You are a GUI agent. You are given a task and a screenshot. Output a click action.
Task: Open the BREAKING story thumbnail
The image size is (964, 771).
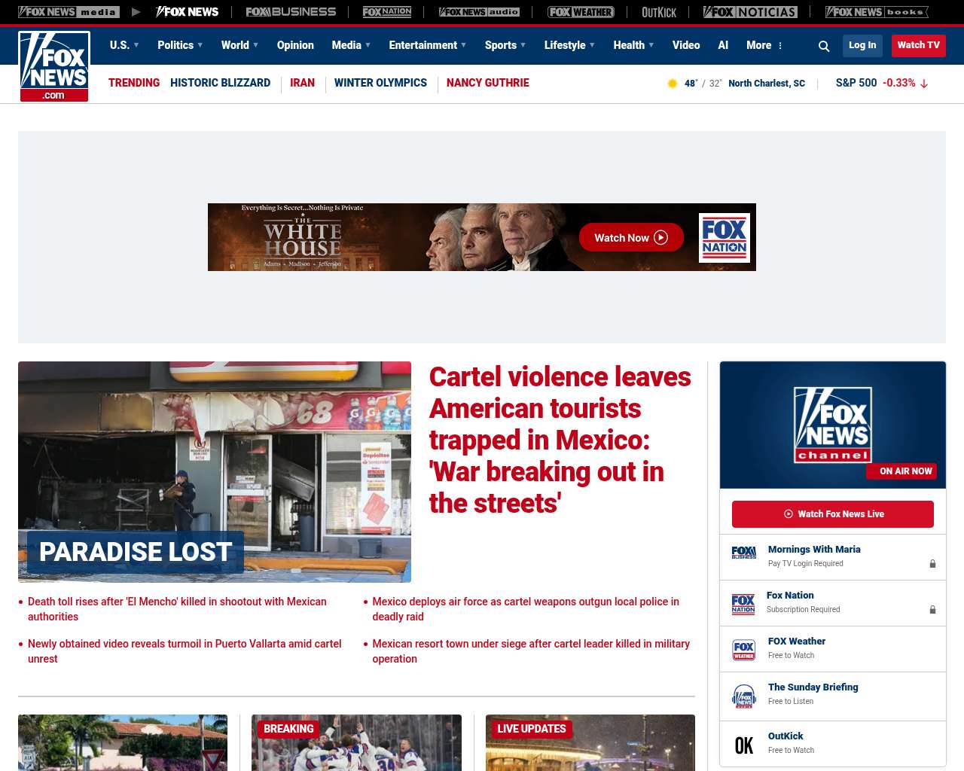tap(356, 742)
